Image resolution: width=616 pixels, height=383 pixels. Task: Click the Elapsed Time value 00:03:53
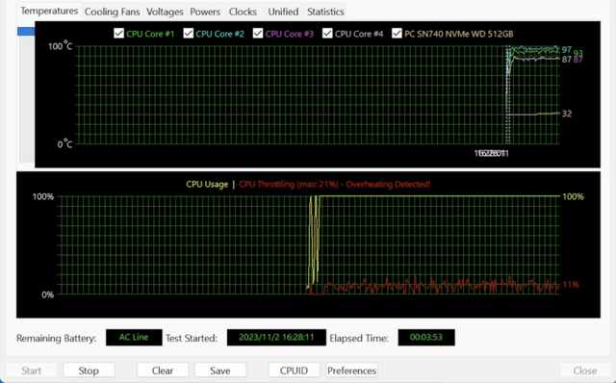pyautogui.click(x=426, y=338)
